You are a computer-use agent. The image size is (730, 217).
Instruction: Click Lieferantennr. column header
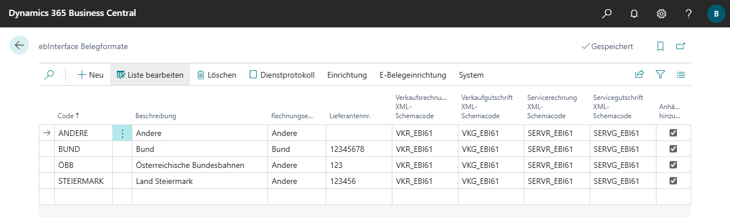[x=350, y=116]
